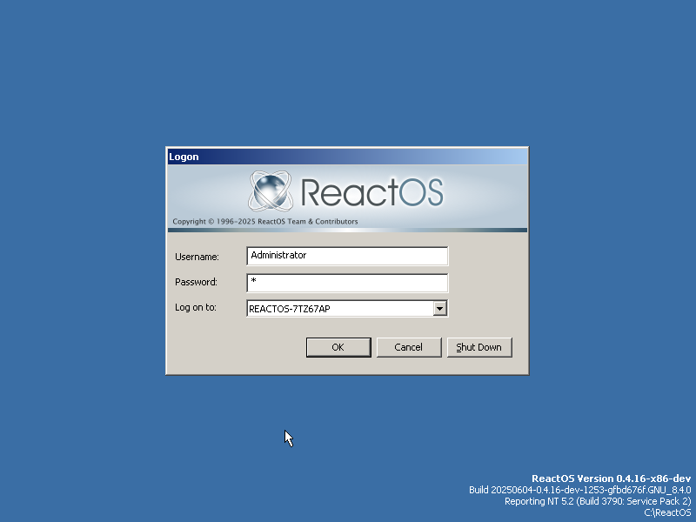
Task: Click the ReactOS Version 0.4.16-x86-dev text
Action: click(x=612, y=478)
